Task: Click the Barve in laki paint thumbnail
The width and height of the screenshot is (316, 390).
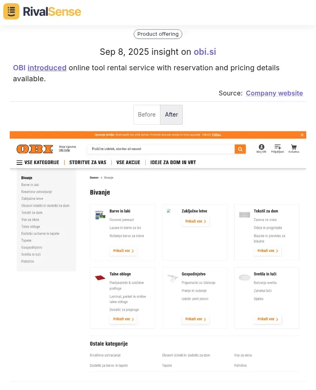Action: [100, 215]
